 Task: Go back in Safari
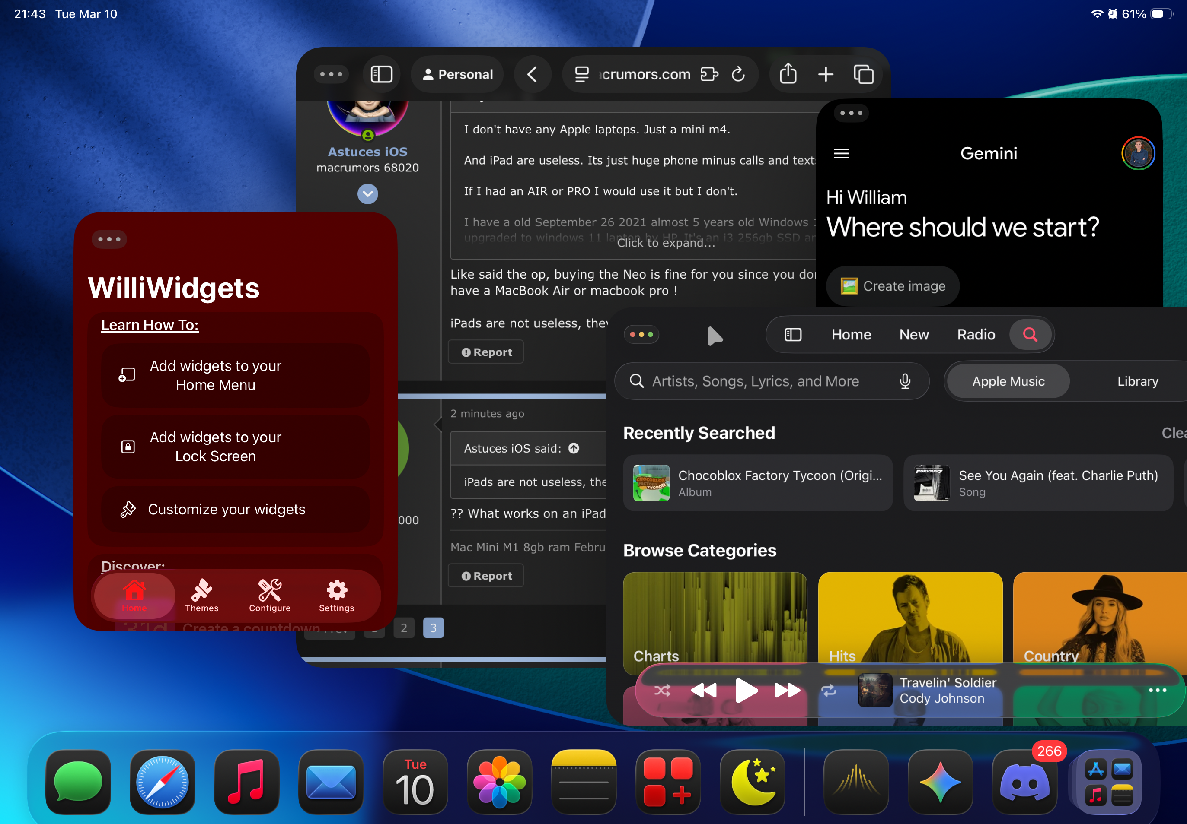[532, 74]
